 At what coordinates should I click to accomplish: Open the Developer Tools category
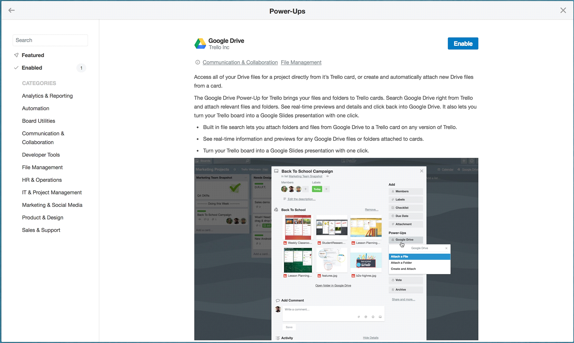41,155
